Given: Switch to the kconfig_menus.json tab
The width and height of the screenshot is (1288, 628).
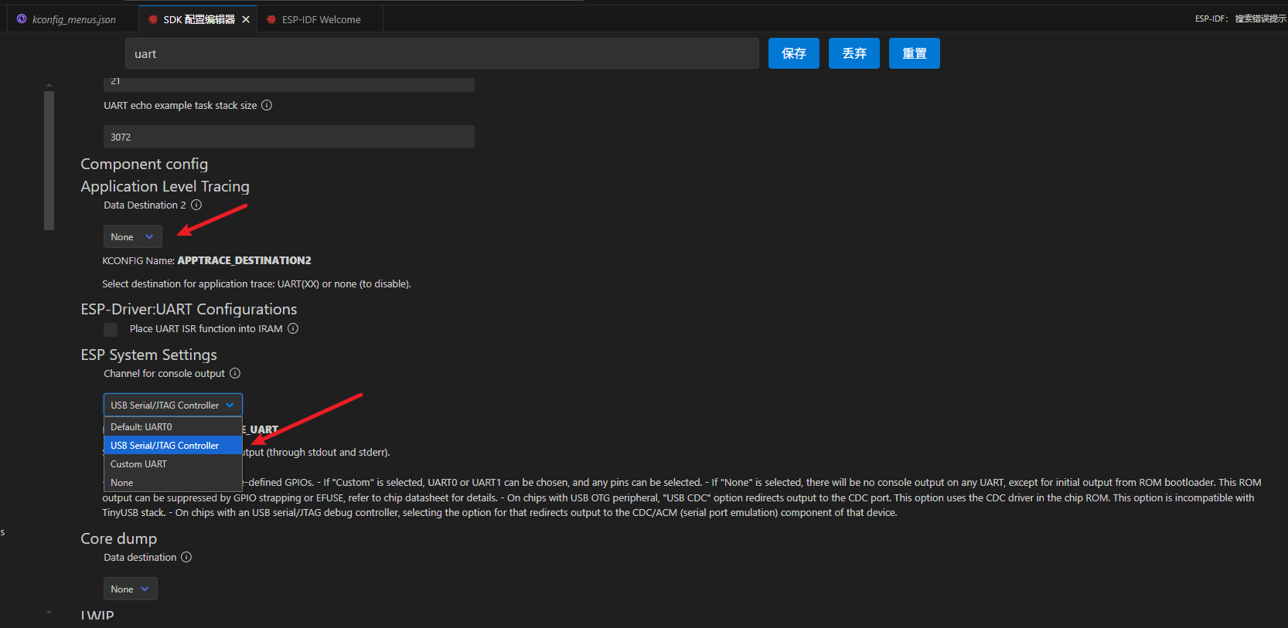Looking at the screenshot, I should pos(73,19).
